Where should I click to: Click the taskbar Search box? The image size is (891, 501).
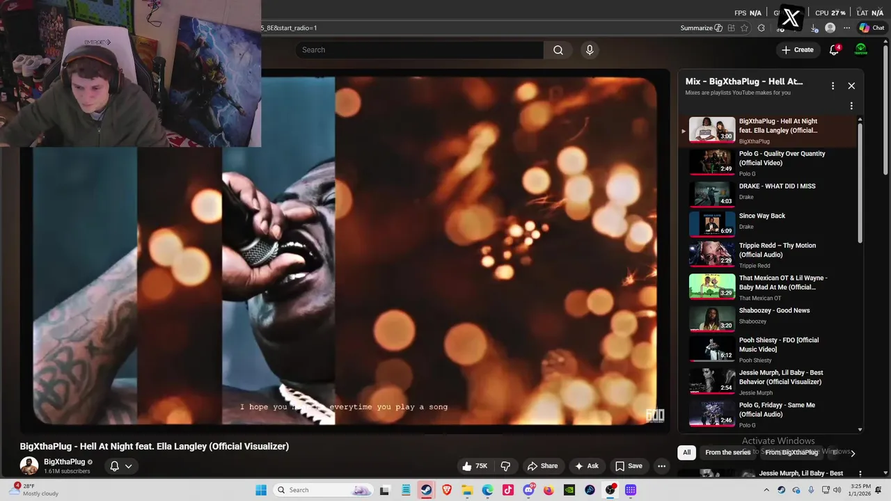[323, 490]
